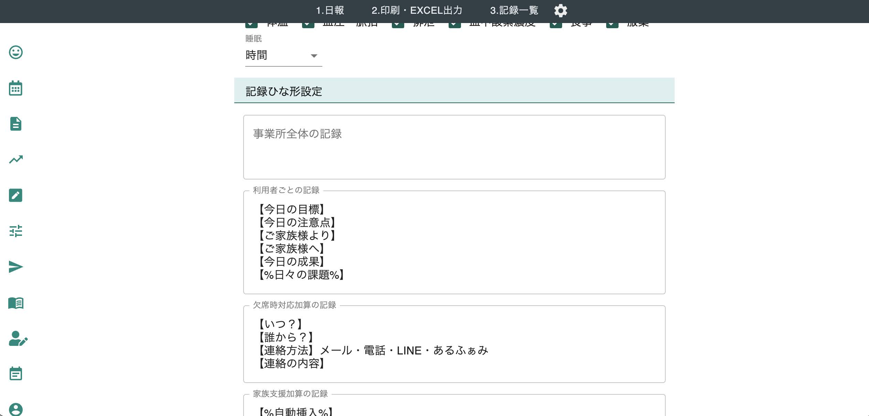Viewport: 869px width, 416px height.
Task: Toggle the 血中酸素濃度 checkbox
Action: tap(454, 25)
